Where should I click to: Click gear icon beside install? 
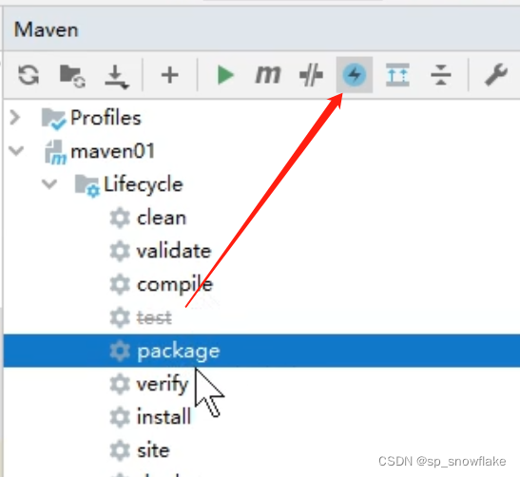point(120,417)
